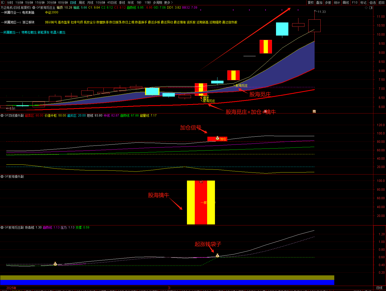Expand the GF股海觅庄副 indicator menu
The image size is (386, 291).
pos(2,227)
